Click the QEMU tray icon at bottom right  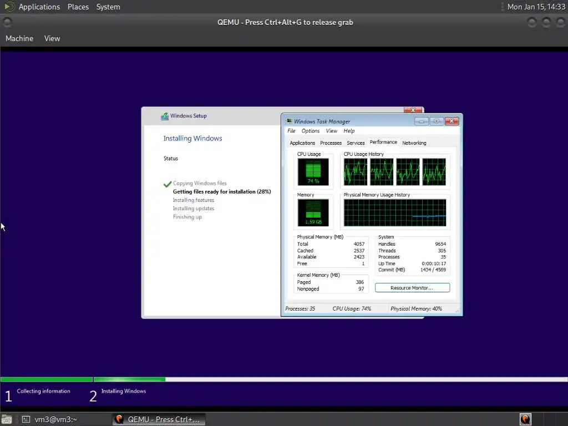[x=525, y=419]
